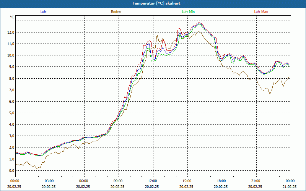This screenshot has width=306, height=191.
Task: Click the brown 'Boden' legend label
Action: pyautogui.click(x=116, y=12)
